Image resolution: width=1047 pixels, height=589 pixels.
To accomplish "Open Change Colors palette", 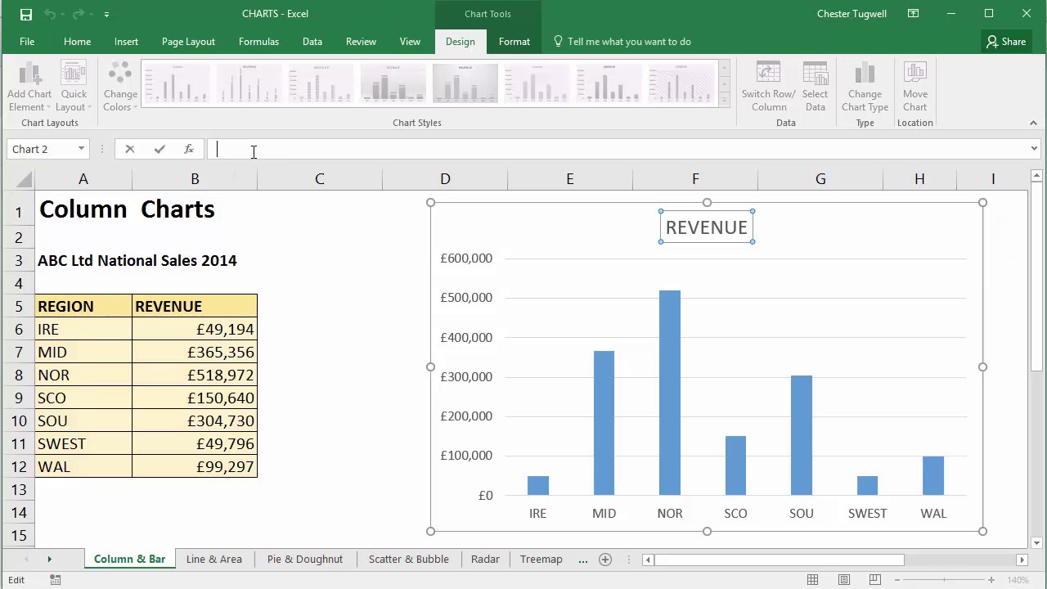I will coord(120,87).
